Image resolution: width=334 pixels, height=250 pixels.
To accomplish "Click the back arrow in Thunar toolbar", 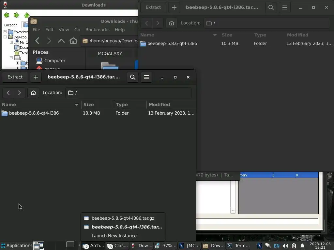I will click(37, 41).
